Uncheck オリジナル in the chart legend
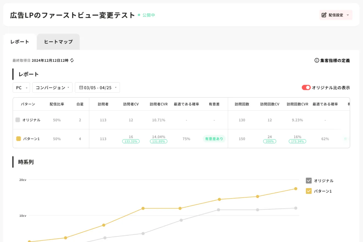 click(309, 180)
